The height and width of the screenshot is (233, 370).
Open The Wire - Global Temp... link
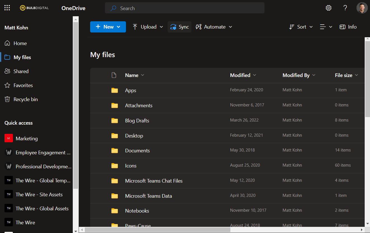coord(43,180)
